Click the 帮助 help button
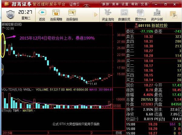The width and height of the screenshot is (182, 135). coord(135,4)
